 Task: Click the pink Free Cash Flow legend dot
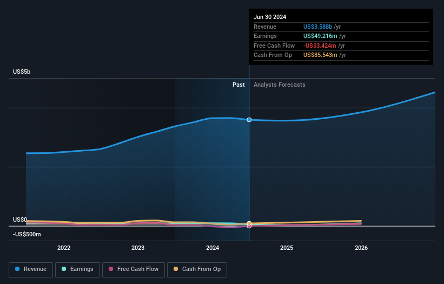pyautogui.click(x=111, y=269)
